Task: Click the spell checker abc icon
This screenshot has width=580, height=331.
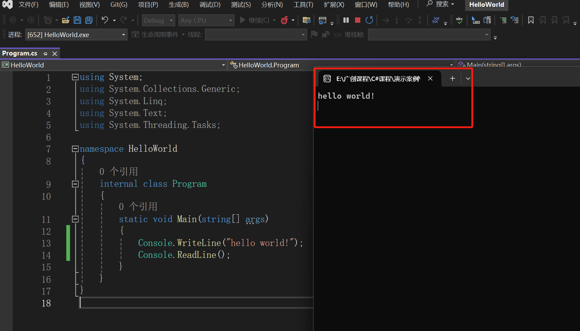Action: [x=459, y=20]
